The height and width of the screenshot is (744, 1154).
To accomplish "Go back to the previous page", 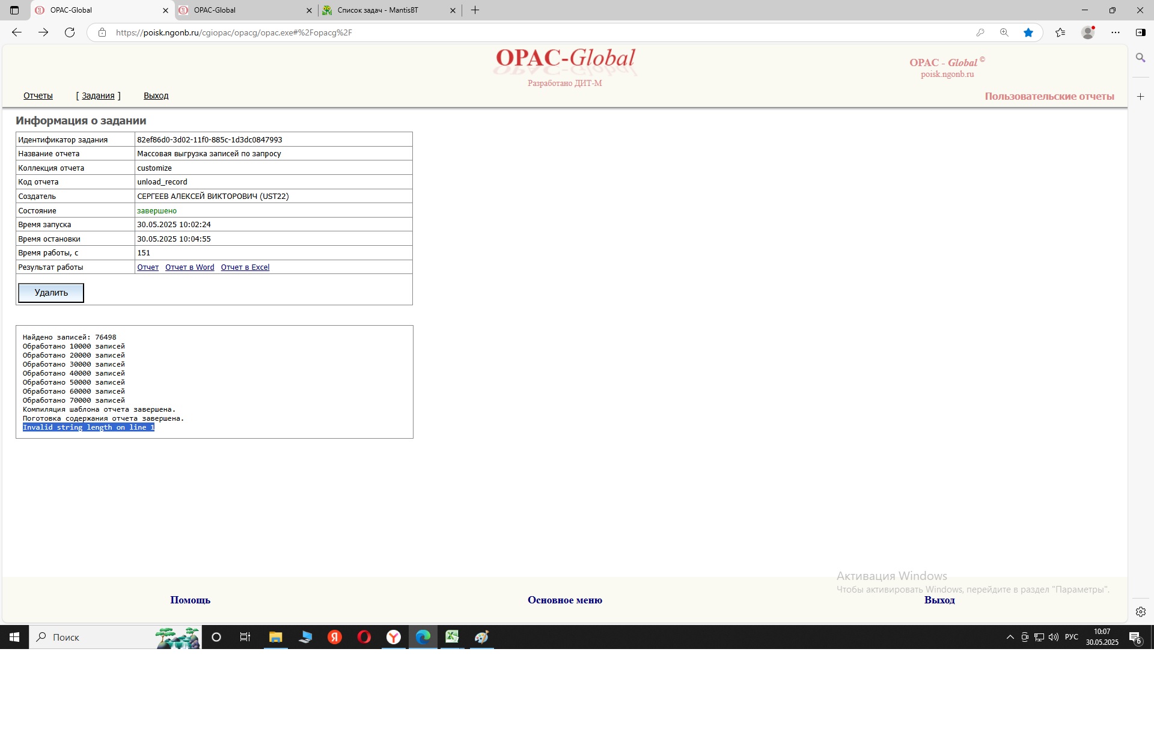I will coord(17,32).
